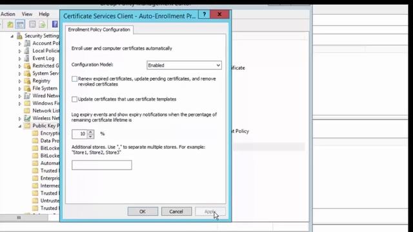Select the Registry folder icon

(x=27, y=81)
